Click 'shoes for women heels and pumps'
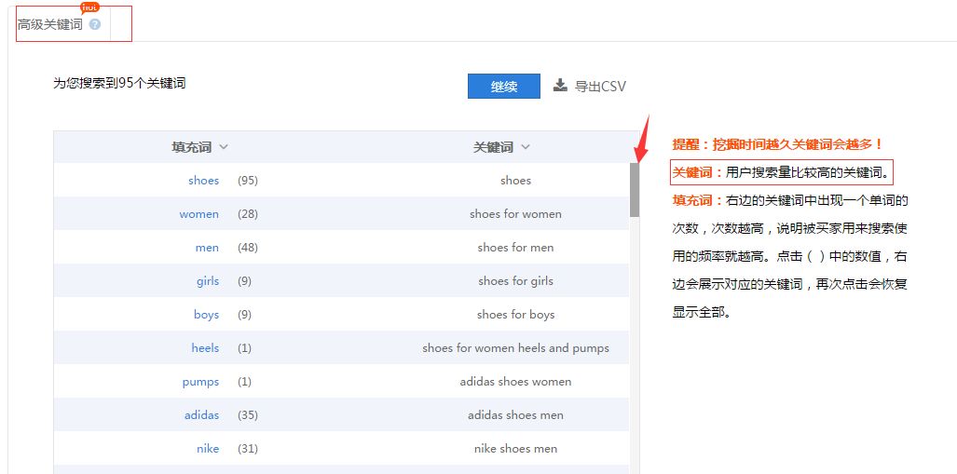Viewport: 957px width, 474px height. click(x=515, y=348)
